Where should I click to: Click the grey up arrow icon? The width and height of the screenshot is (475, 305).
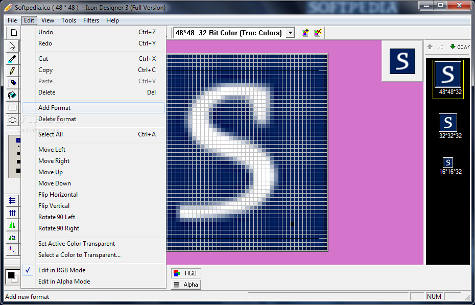(x=430, y=46)
